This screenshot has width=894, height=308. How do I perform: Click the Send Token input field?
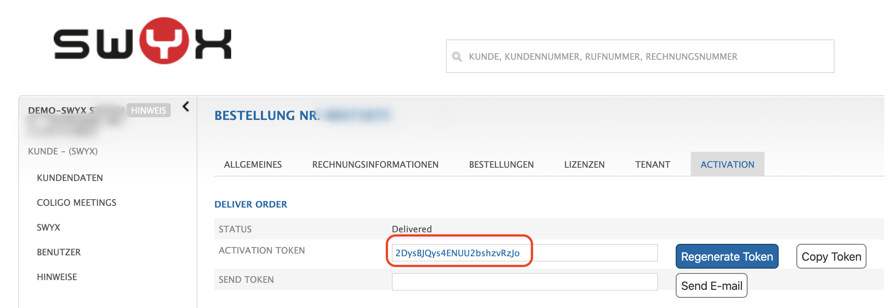coord(524,282)
